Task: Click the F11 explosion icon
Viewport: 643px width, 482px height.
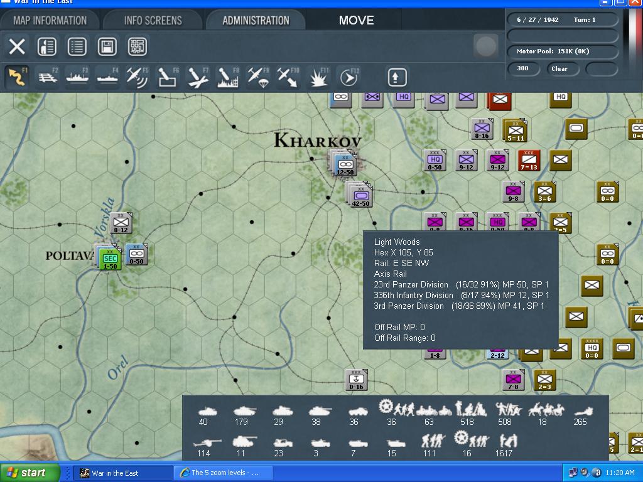Action: coord(318,77)
